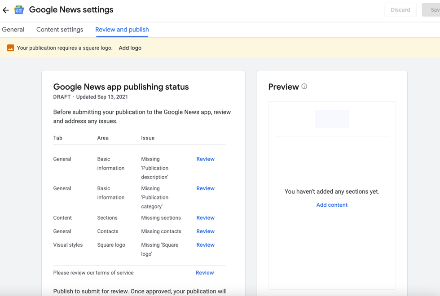Click the Add logo link
Image resolution: width=440 pixels, height=296 pixels.
[x=130, y=48]
